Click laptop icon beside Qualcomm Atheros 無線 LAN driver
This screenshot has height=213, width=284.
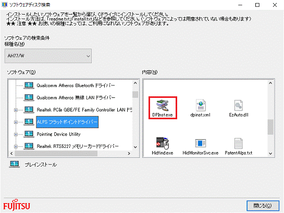[x=29, y=97]
